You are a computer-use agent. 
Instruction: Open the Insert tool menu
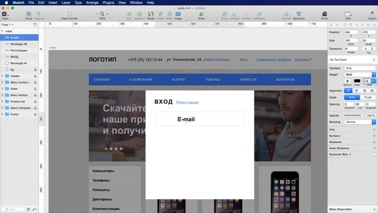pyautogui.click(x=5, y=14)
